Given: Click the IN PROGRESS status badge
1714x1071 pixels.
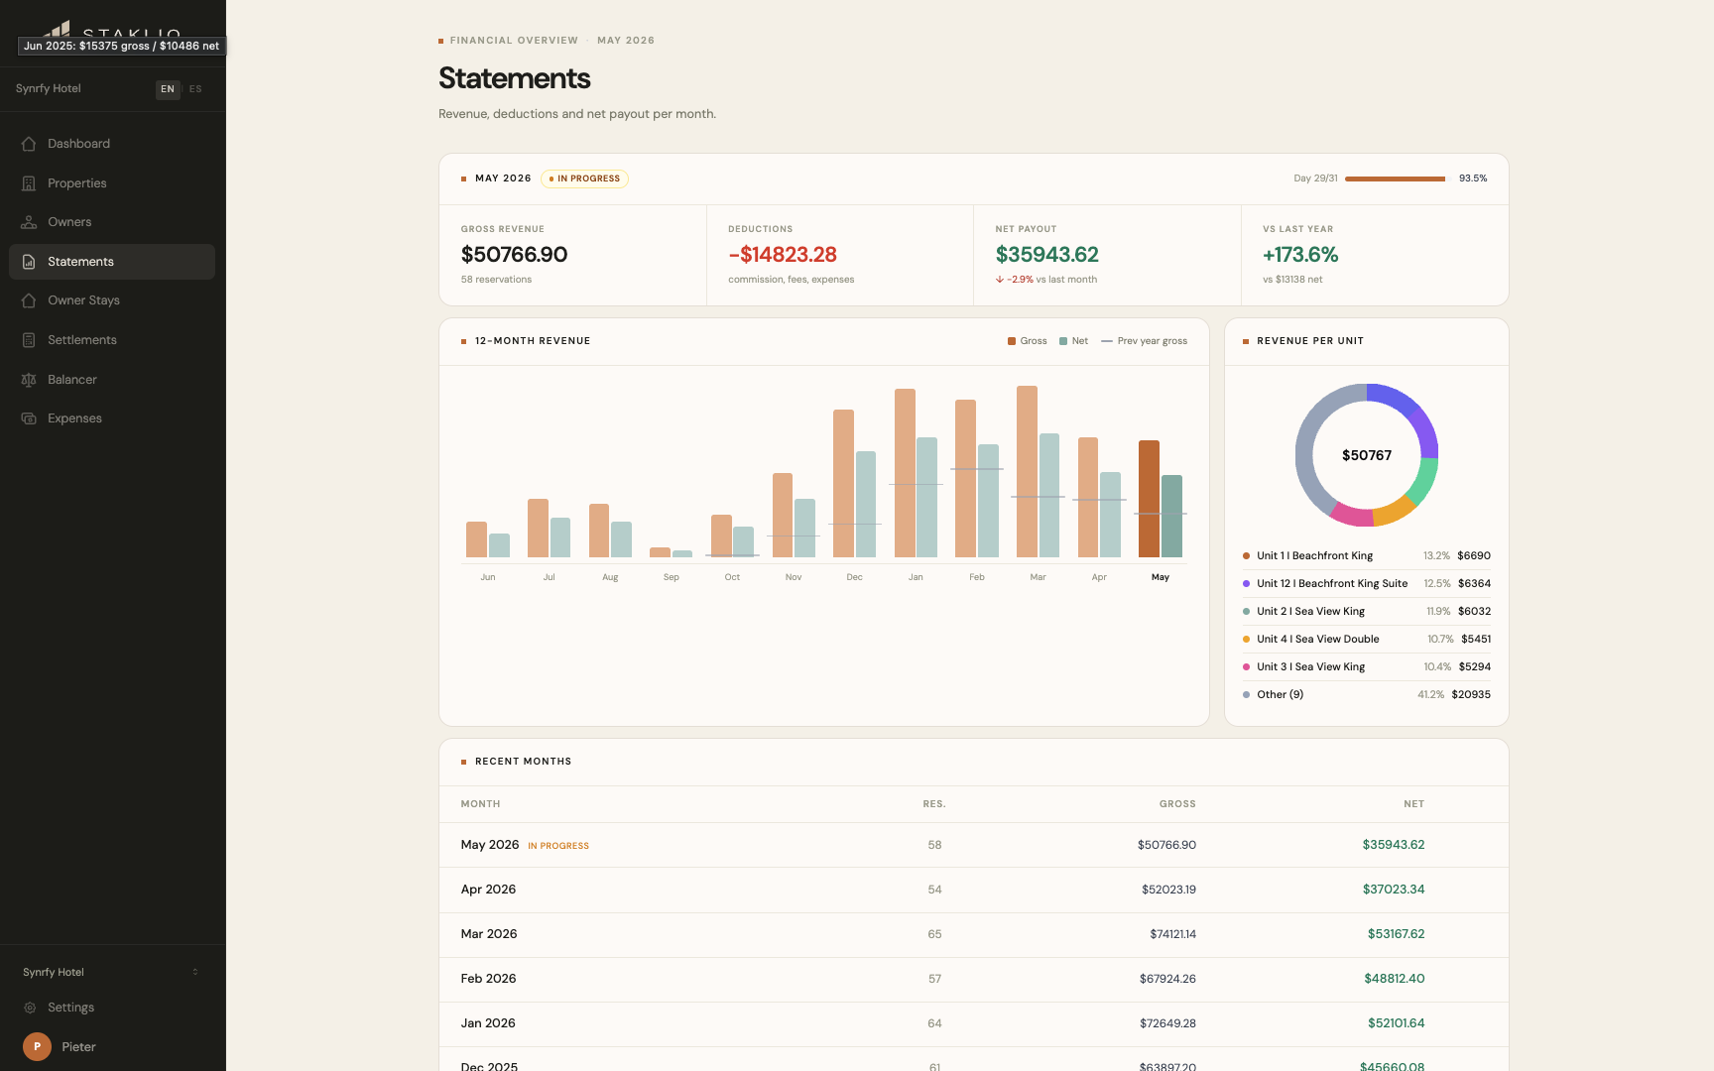Looking at the screenshot, I should click(584, 178).
